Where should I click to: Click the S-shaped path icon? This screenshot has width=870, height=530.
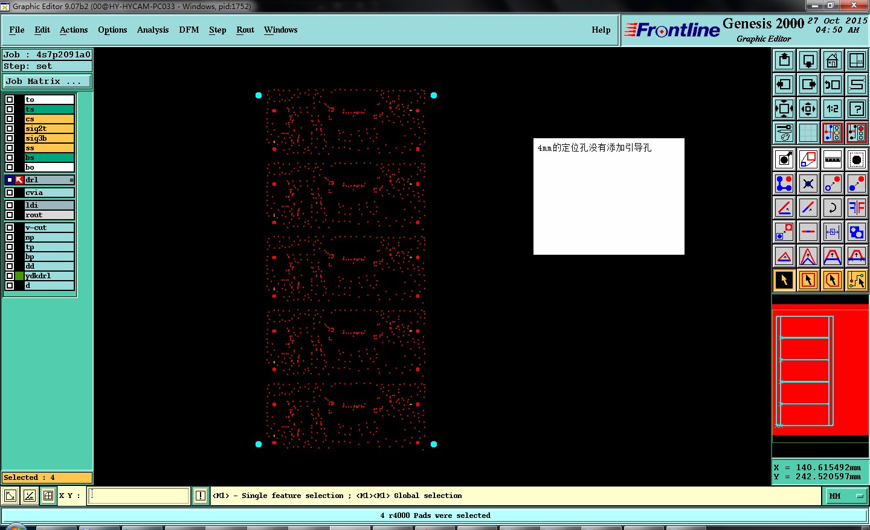click(857, 85)
